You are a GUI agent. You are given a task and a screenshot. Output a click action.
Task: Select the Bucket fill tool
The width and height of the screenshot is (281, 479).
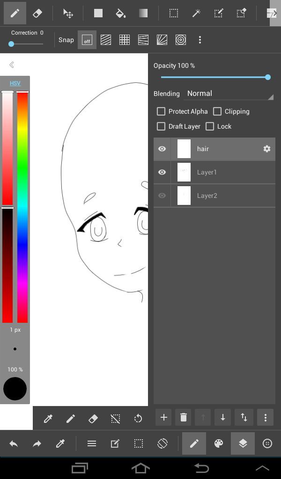click(120, 13)
